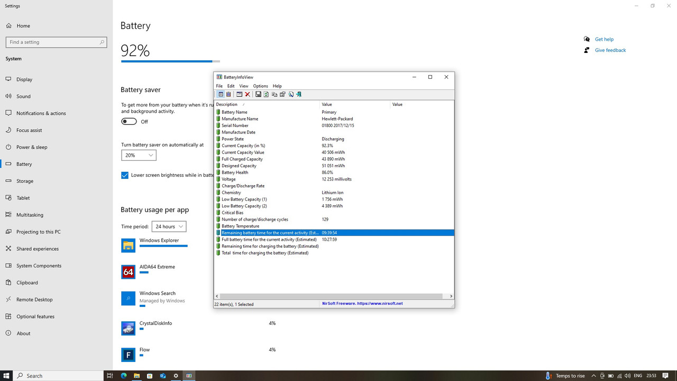The image size is (677, 381).
Task: Click the Find a setting search box
Action: [x=57, y=42]
